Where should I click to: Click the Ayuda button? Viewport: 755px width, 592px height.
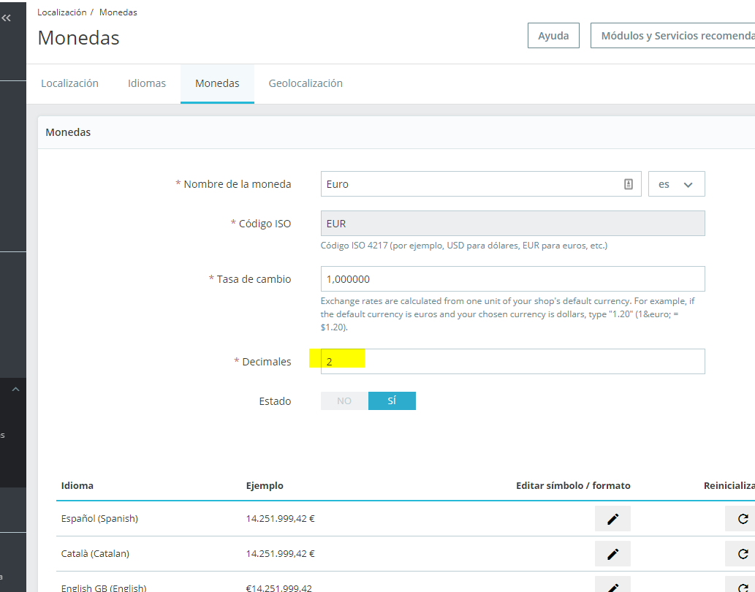(553, 35)
